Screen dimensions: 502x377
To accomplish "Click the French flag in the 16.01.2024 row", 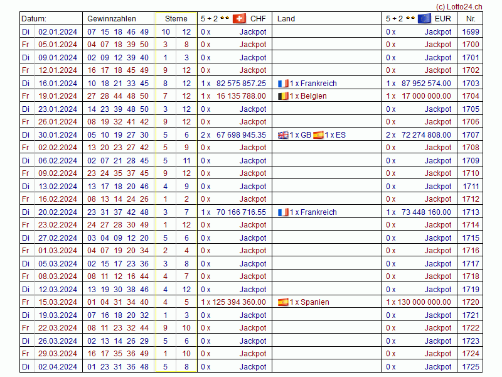I will [283, 84].
